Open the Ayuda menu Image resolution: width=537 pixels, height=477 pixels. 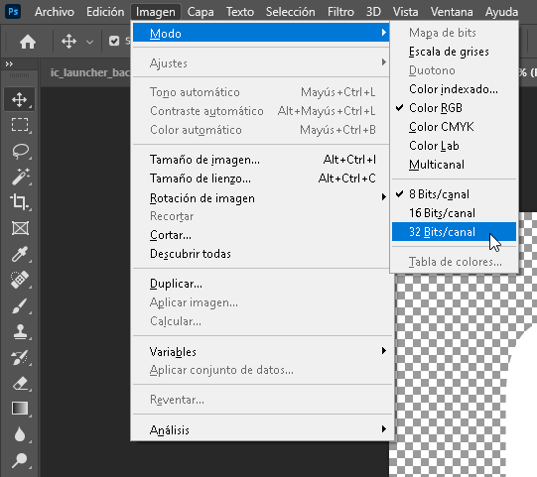coord(501,12)
